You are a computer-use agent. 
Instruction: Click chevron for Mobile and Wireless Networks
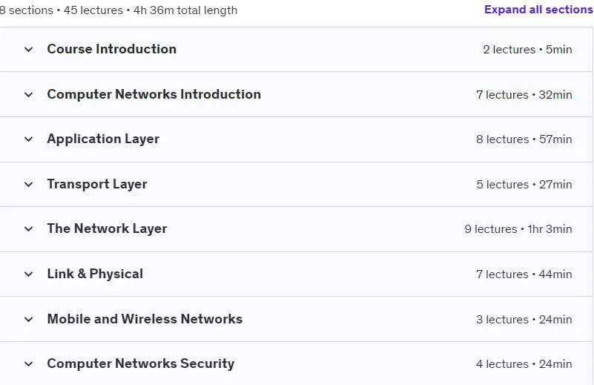(28, 319)
